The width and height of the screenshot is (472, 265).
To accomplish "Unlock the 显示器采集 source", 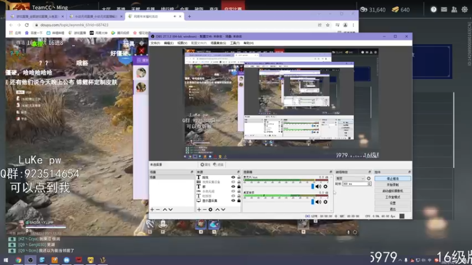I will click(239, 200).
